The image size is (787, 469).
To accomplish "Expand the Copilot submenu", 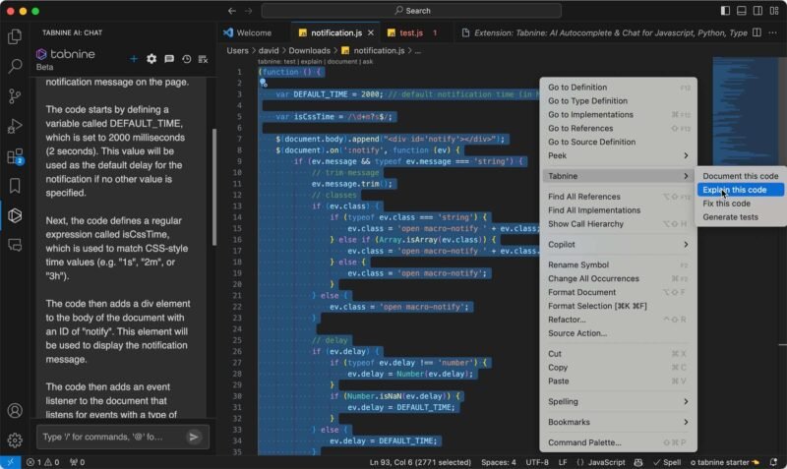I will 618,244.
